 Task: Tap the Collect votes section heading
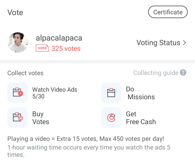pyautogui.click(x=25, y=73)
